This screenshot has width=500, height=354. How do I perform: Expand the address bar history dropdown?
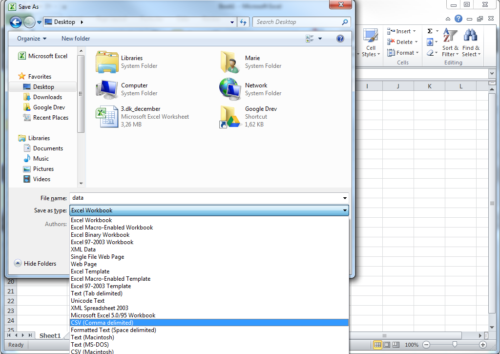pyautogui.click(x=232, y=22)
